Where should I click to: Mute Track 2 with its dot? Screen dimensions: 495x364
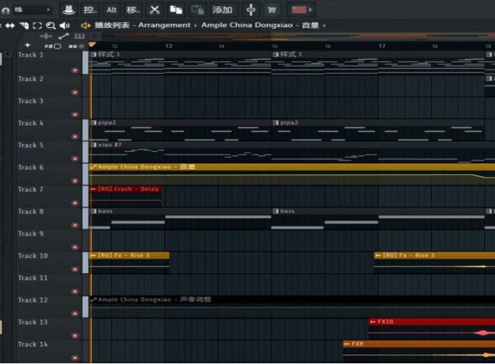[x=75, y=92]
